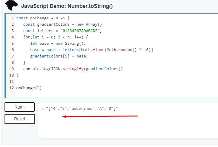Click the line 'const gradientColors = new Array()'

(62, 24)
